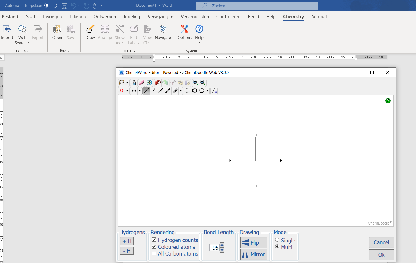This screenshot has height=263, width=416.
Task: Decrease Bond Length with the down arrow
Action: pyautogui.click(x=222, y=250)
